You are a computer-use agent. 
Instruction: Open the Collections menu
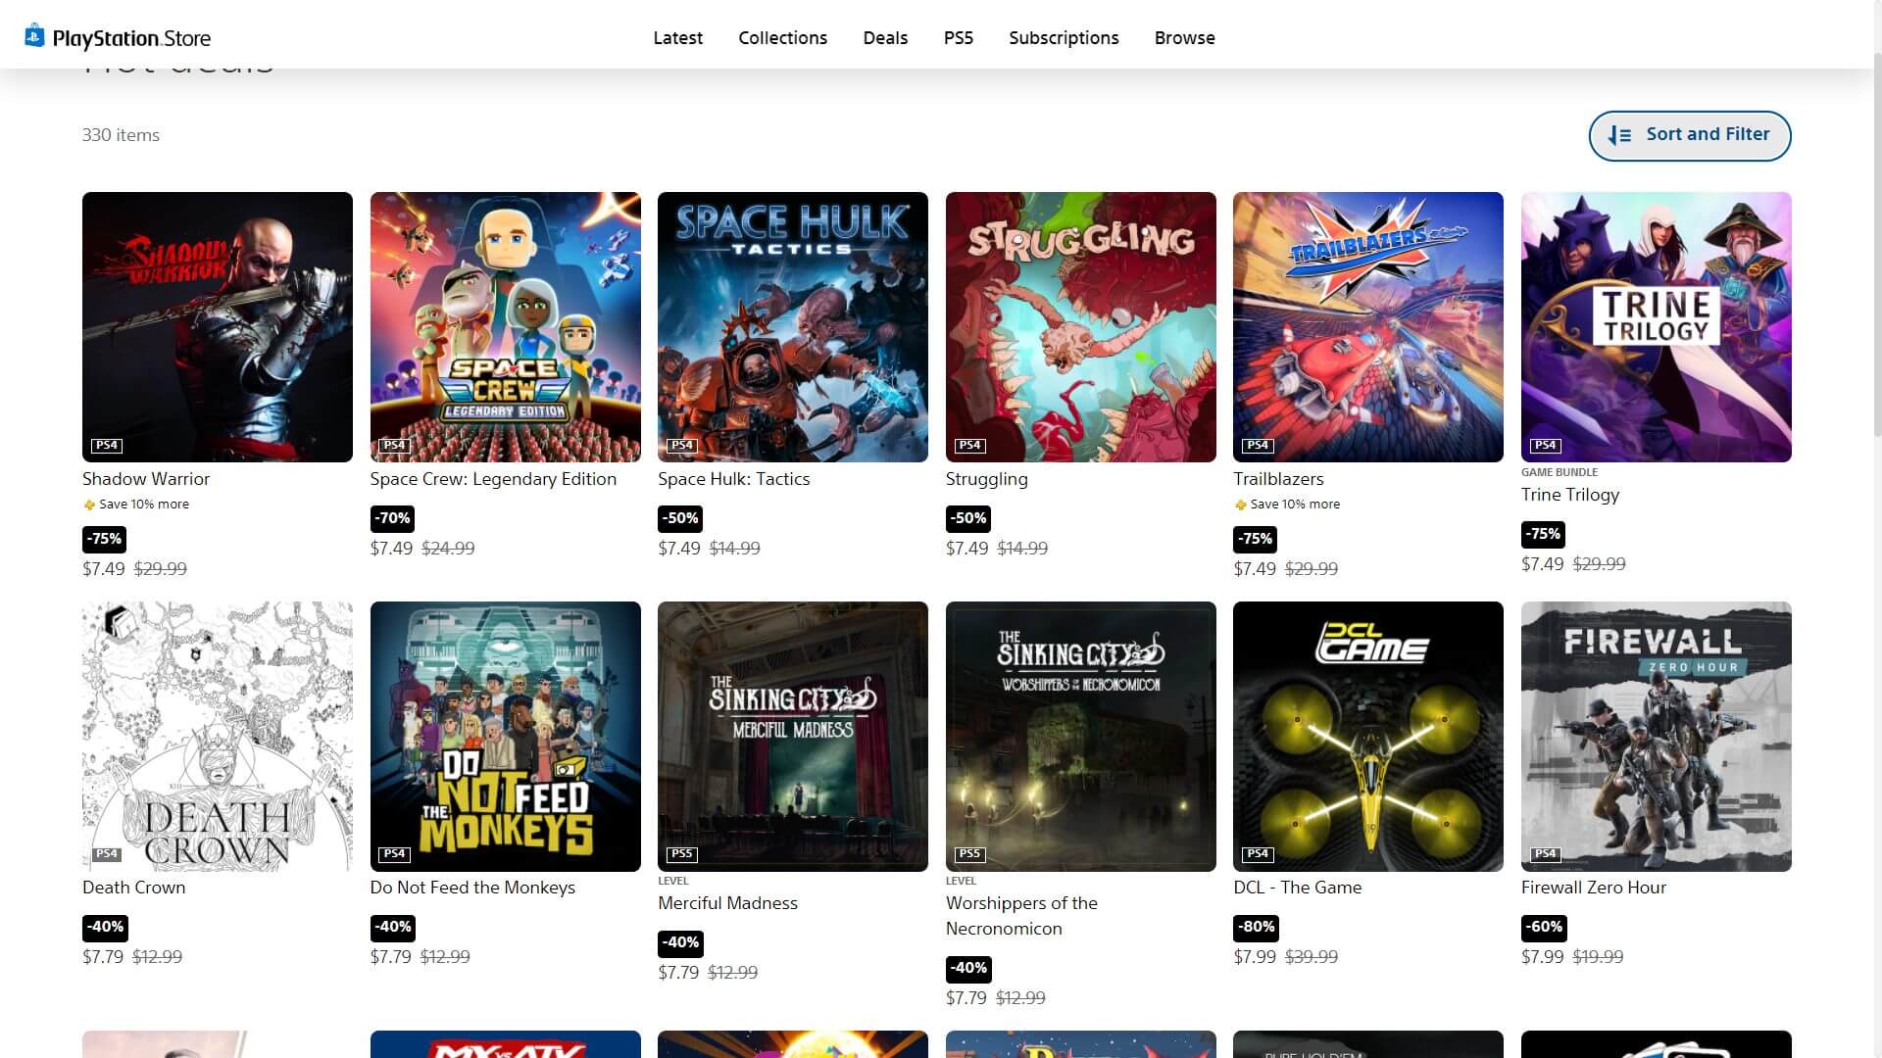[x=782, y=37]
